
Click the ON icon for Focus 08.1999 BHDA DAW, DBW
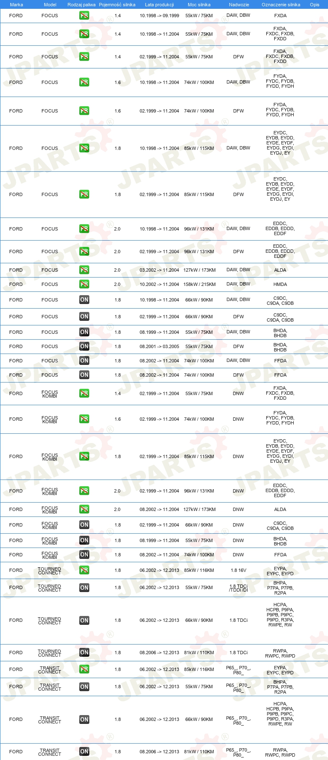[84, 332]
